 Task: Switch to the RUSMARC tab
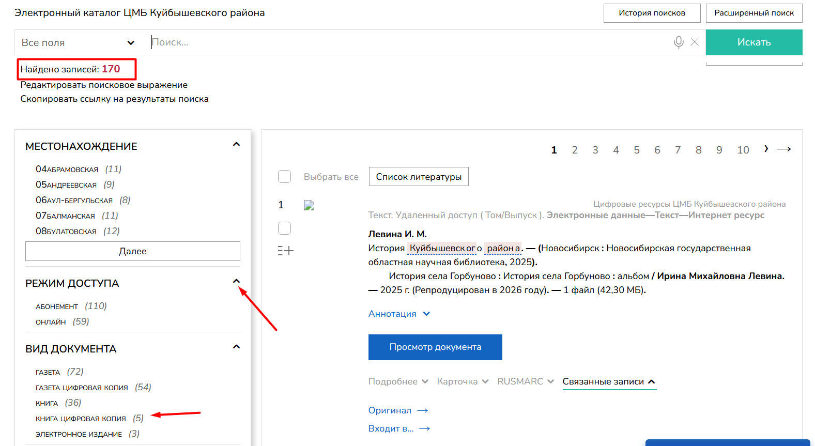(525, 381)
